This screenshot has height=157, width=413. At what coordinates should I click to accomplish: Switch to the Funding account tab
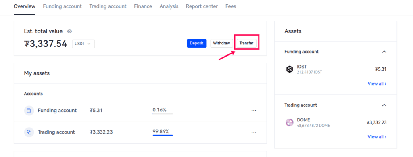coord(62,6)
